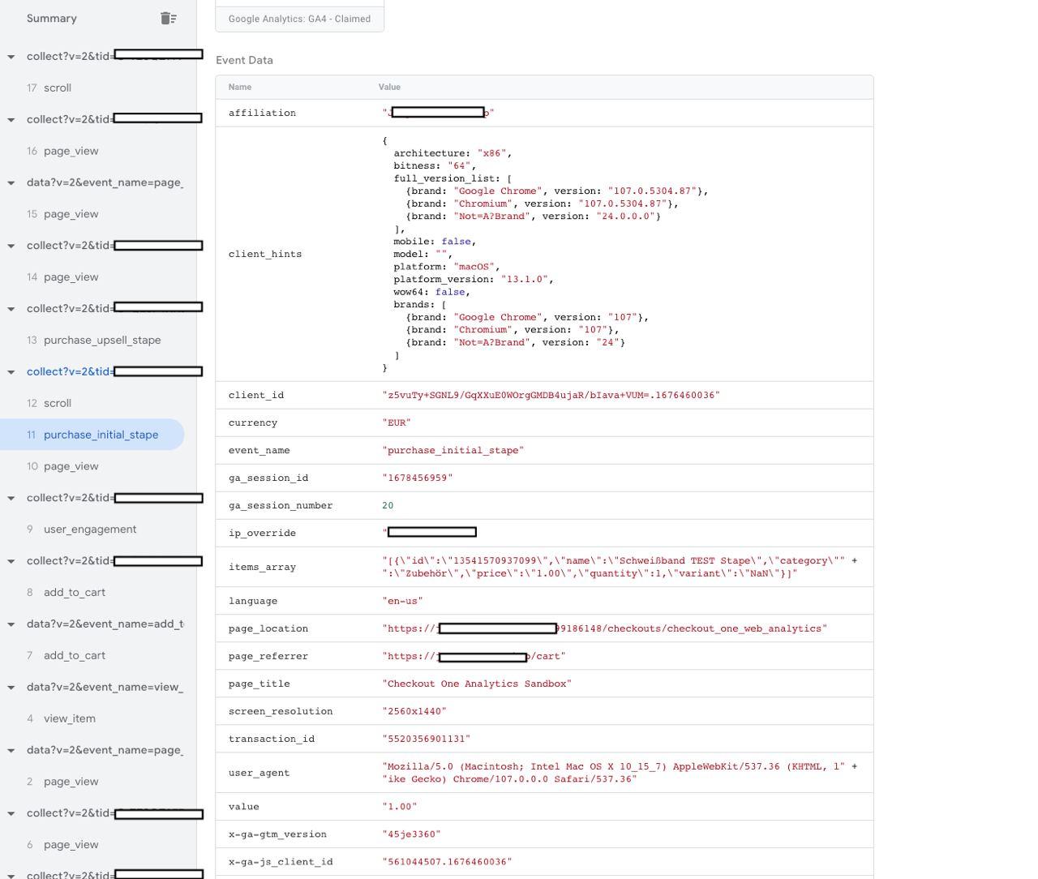Collapse the collect request above purchase_upsell_stape
Image resolution: width=1038 pixels, height=879 pixels.
click(11, 309)
